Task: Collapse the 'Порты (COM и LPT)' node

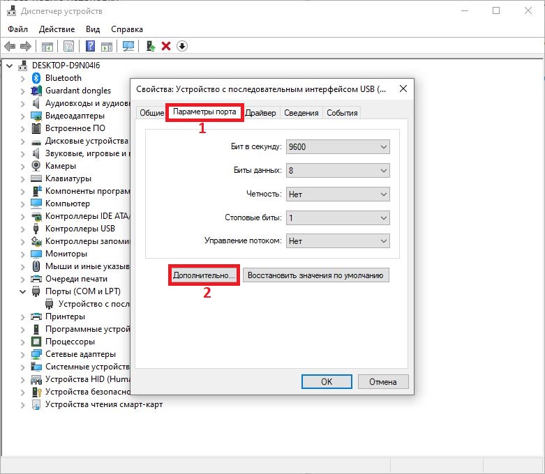Action: click(22, 291)
